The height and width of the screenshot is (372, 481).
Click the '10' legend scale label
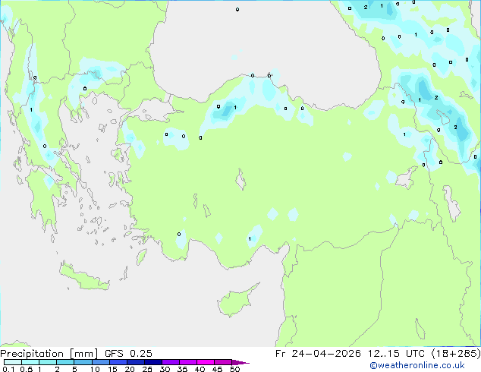coord(95,369)
